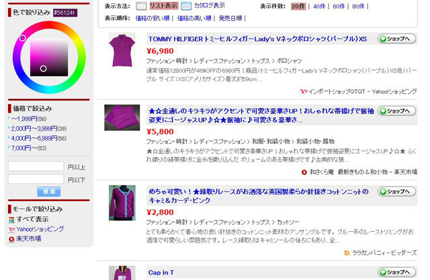Image resolution: width=430 pixels, height=280 pixels.
Task: Open the purple obi fabric thumbnail
Action: pos(122,118)
